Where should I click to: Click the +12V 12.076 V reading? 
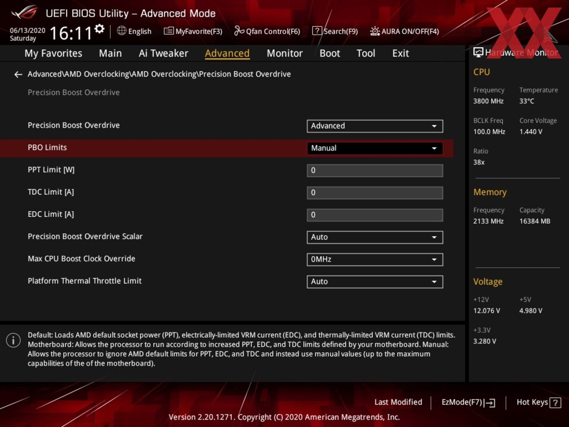(x=487, y=311)
